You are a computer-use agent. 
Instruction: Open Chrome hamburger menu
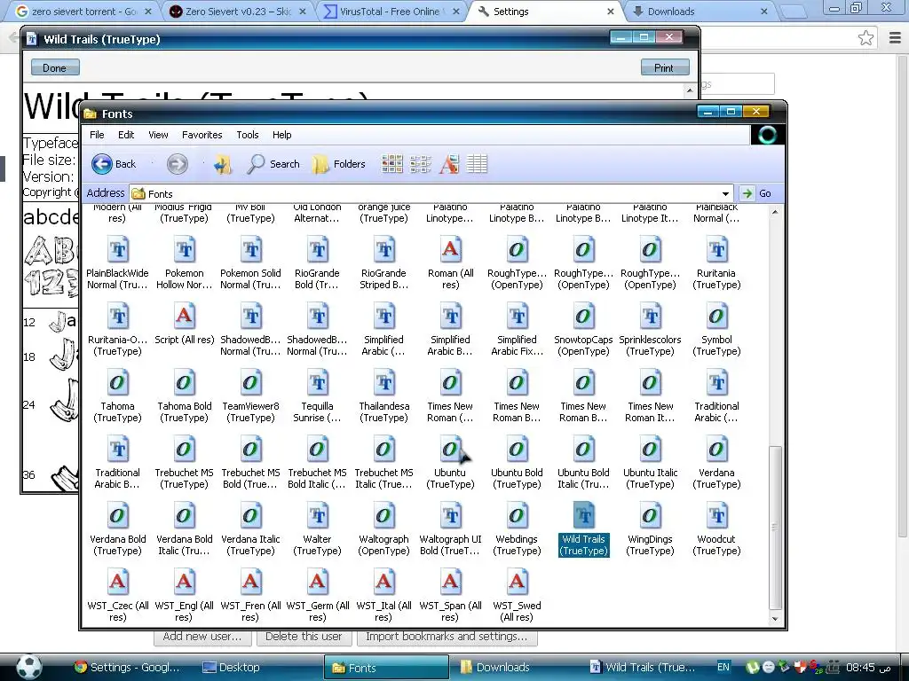pyautogui.click(x=895, y=38)
